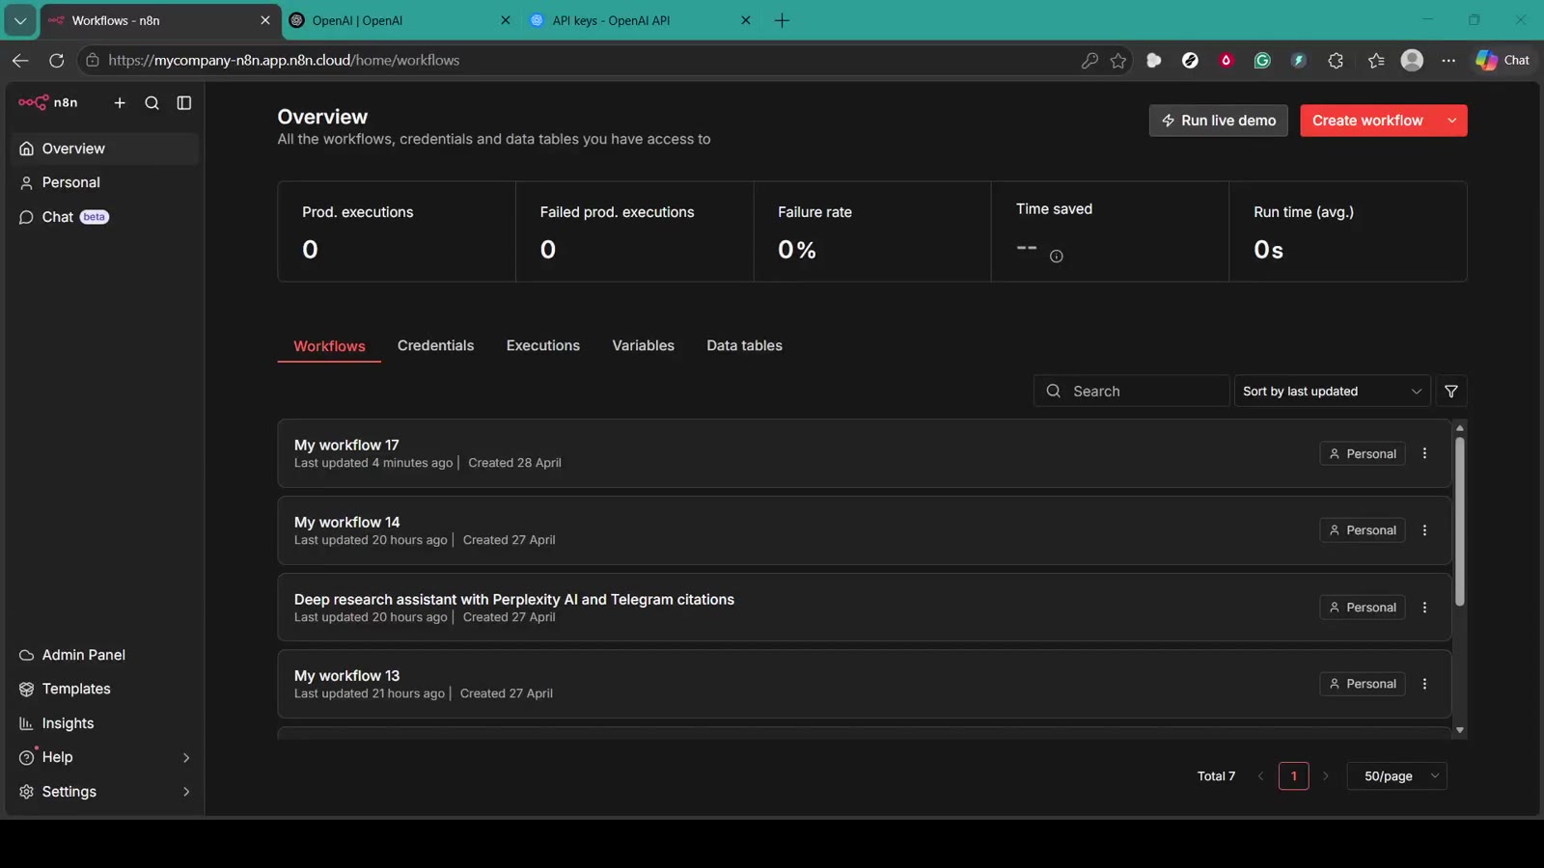
Task: Close the Workflows - n8n tab
Action: (265, 20)
